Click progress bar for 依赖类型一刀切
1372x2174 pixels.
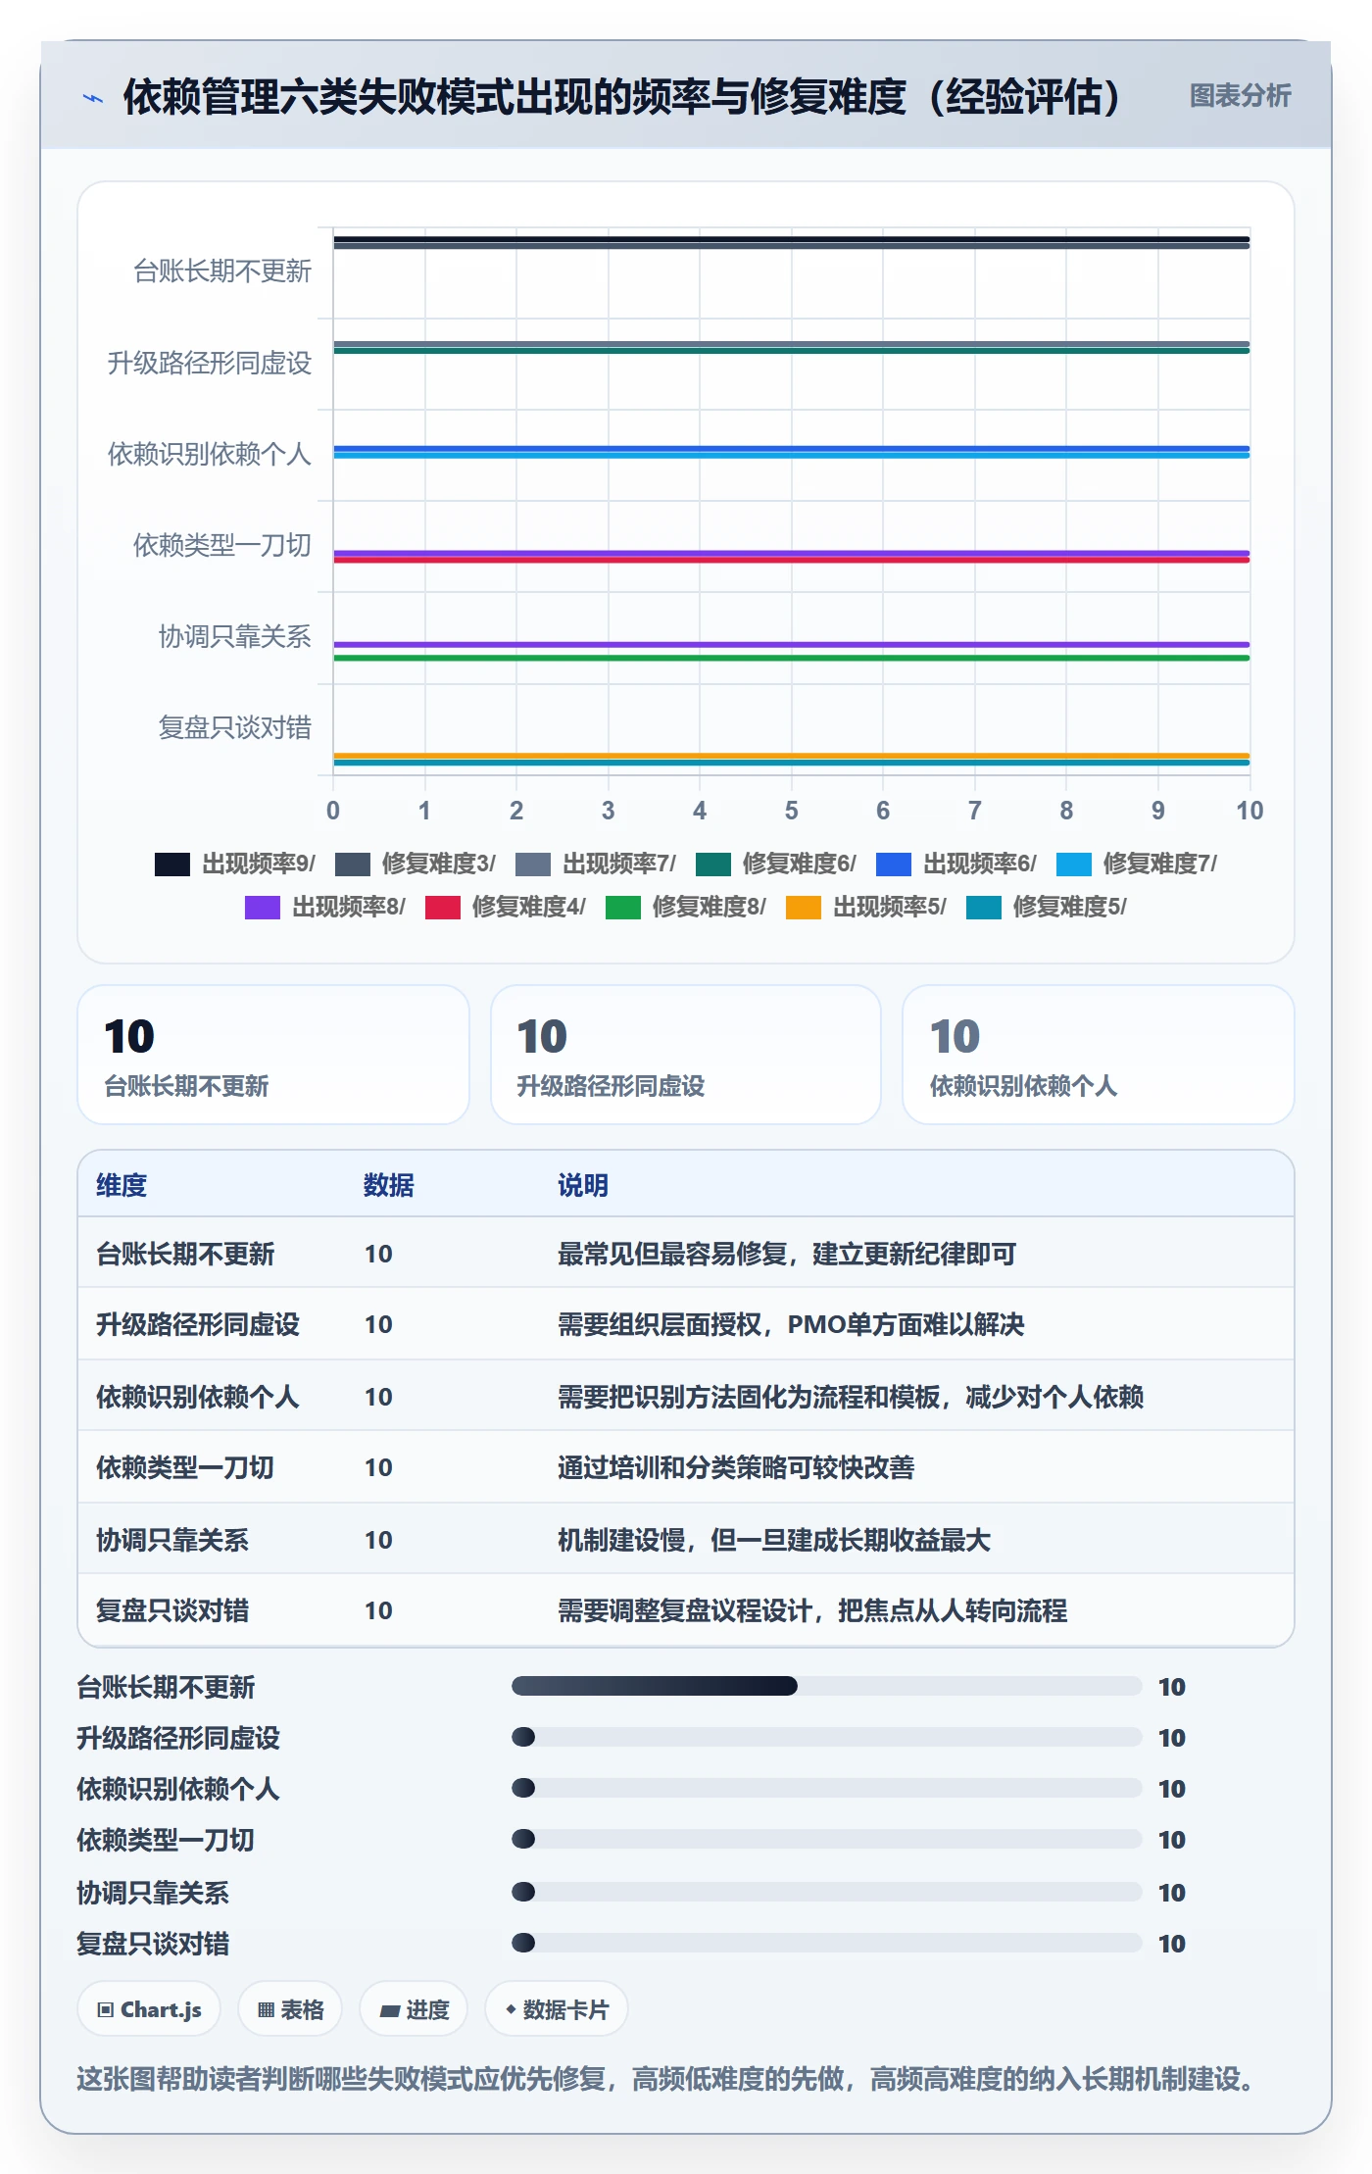[x=827, y=1839]
